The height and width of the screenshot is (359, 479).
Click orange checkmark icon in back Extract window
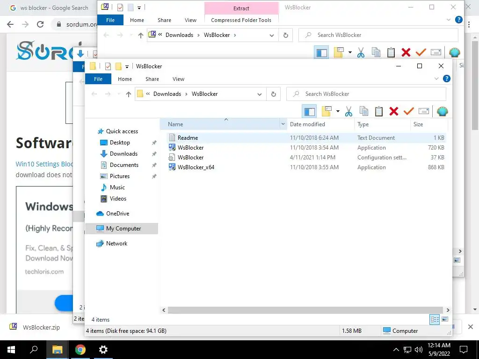click(421, 52)
